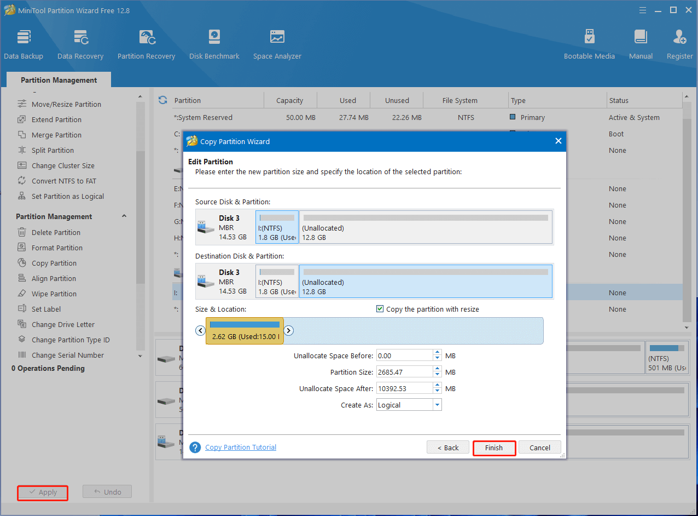Click Finish in Copy Partition Wizard
The width and height of the screenshot is (698, 516).
coord(494,448)
